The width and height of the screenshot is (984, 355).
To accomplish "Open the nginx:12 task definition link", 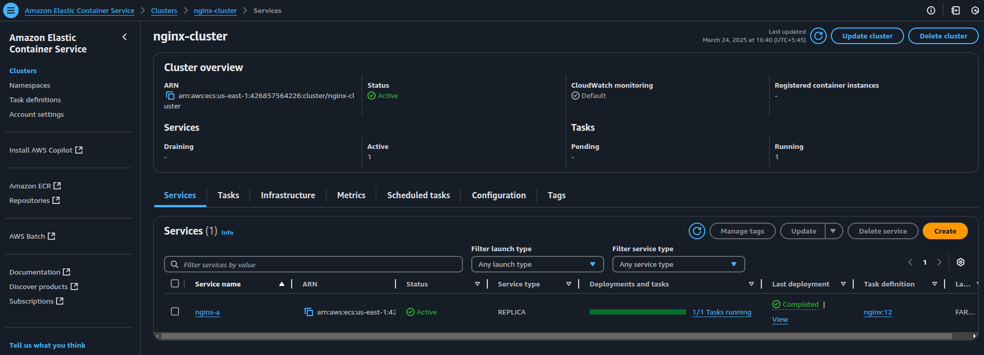I will pyautogui.click(x=877, y=312).
